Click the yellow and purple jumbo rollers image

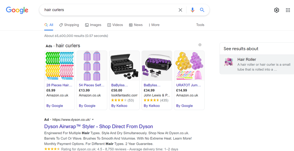coord(189,66)
